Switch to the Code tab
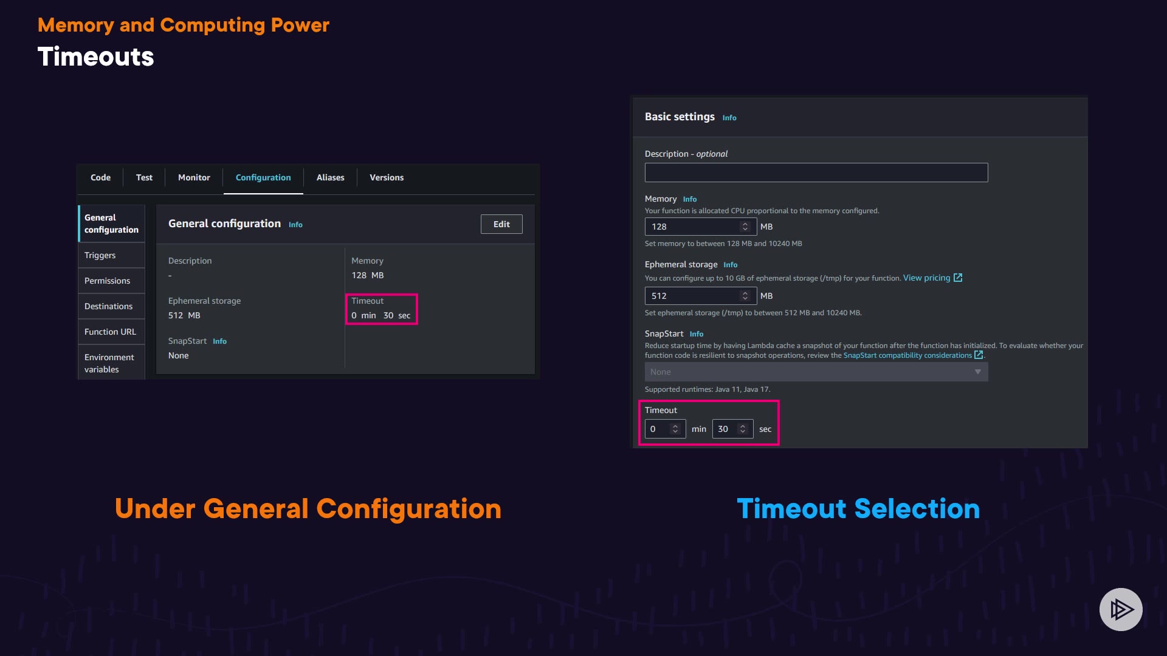1167x656 pixels. pyautogui.click(x=100, y=177)
